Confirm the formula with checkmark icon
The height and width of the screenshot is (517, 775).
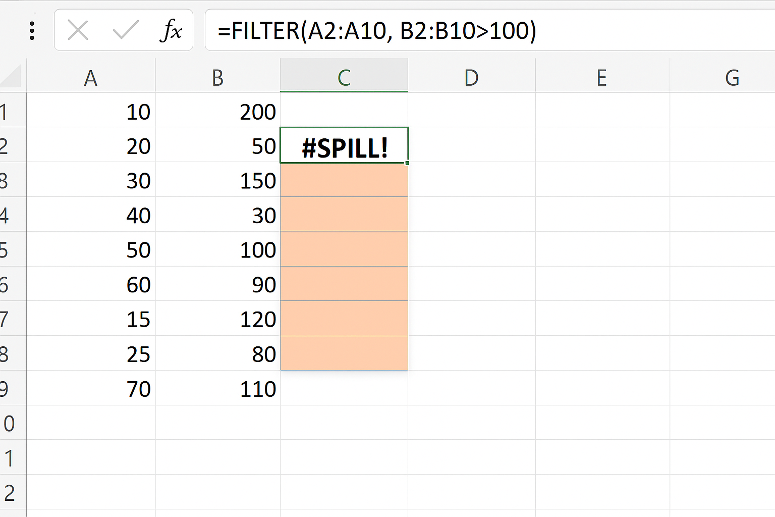pos(125,30)
